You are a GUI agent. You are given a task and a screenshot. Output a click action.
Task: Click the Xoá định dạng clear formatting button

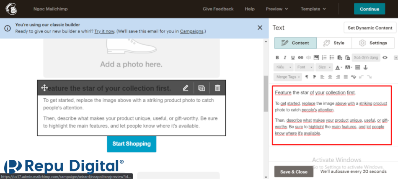pos(366,58)
